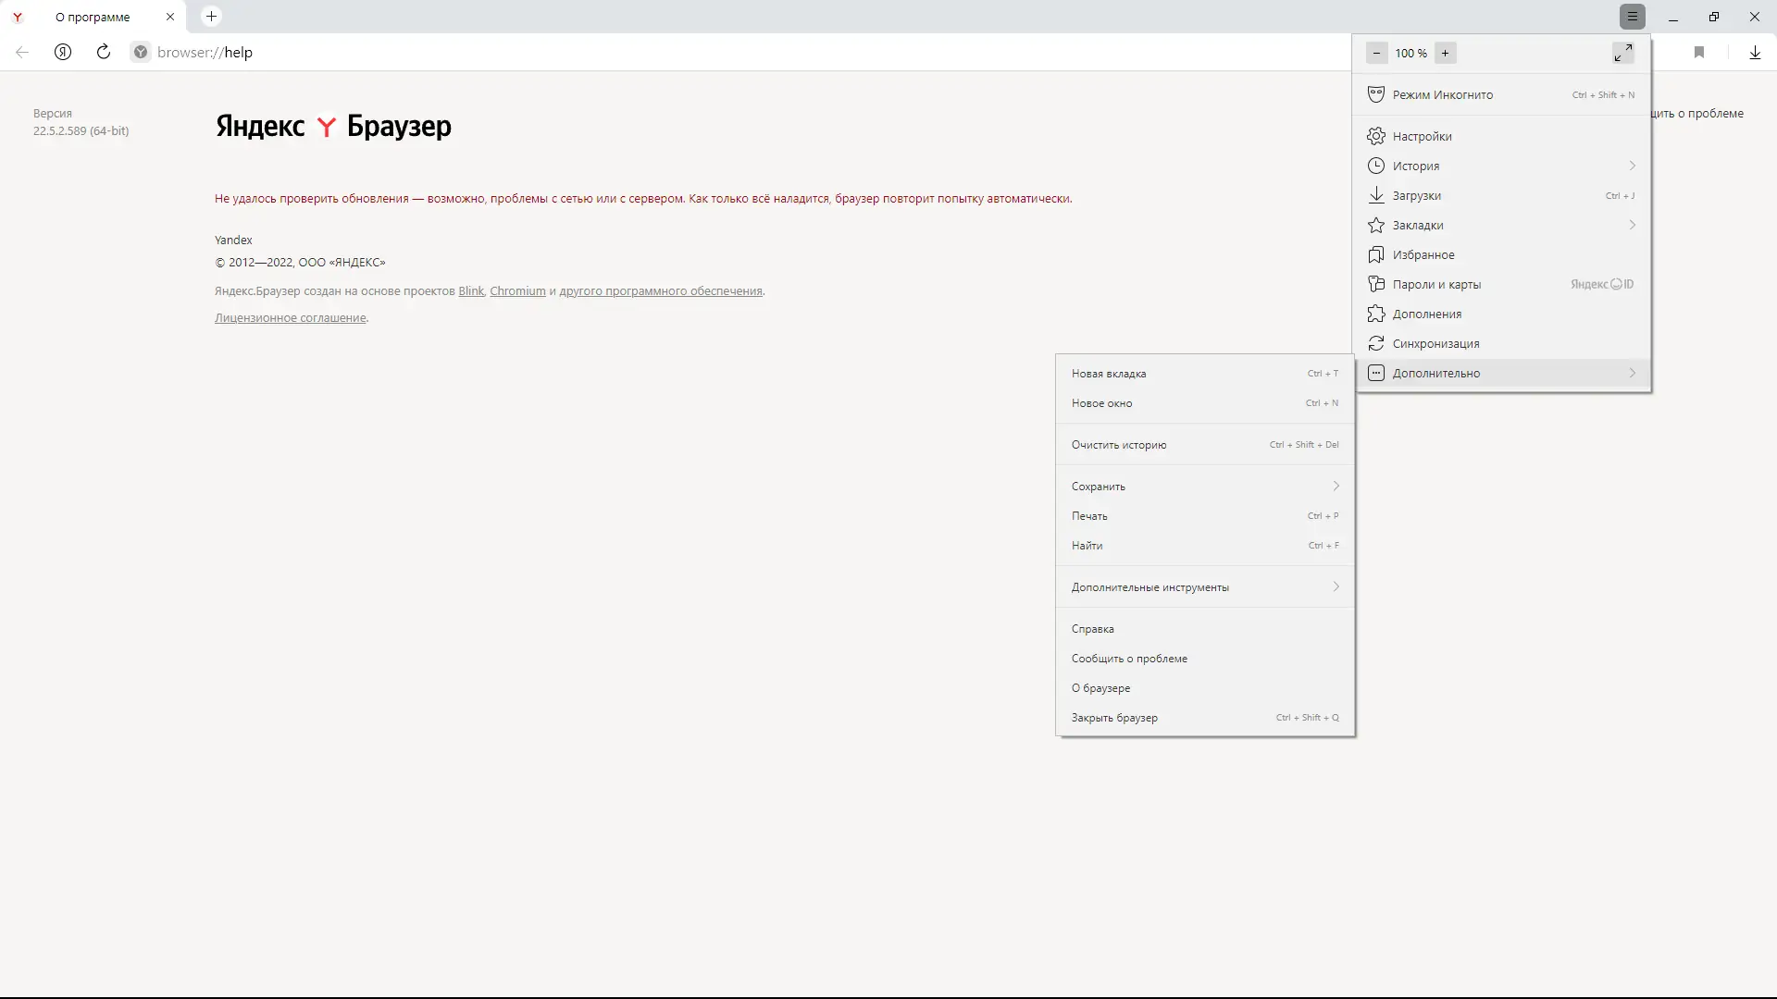Reload the page with the refresh icon

[104, 52]
